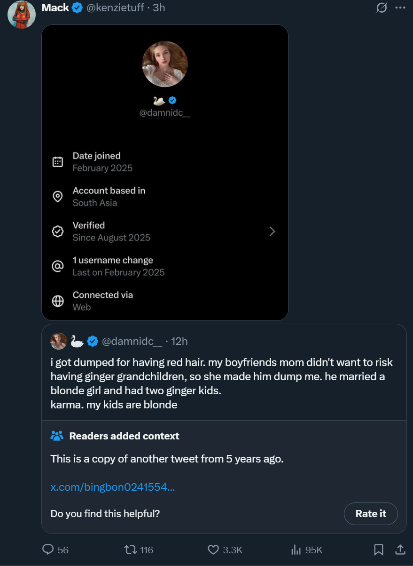The image size is (413, 566).
Task: Like the tweet with heart icon
Action: pos(213,550)
